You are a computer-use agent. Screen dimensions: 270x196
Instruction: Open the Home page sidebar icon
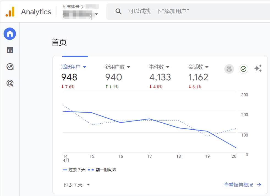[x=10, y=34]
